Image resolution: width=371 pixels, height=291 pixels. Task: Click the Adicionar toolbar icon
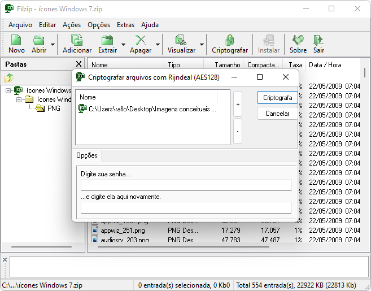pos(77,44)
